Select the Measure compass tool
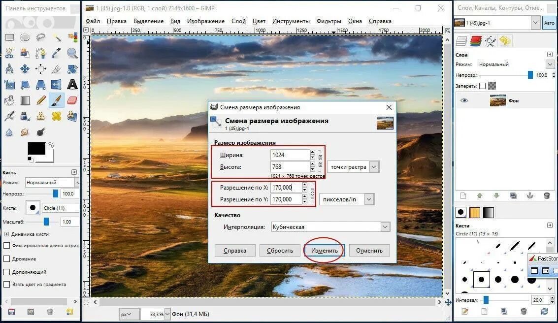 (9, 68)
